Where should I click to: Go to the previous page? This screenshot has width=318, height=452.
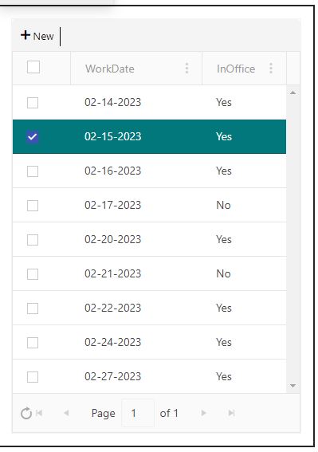(x=66, y=413)
